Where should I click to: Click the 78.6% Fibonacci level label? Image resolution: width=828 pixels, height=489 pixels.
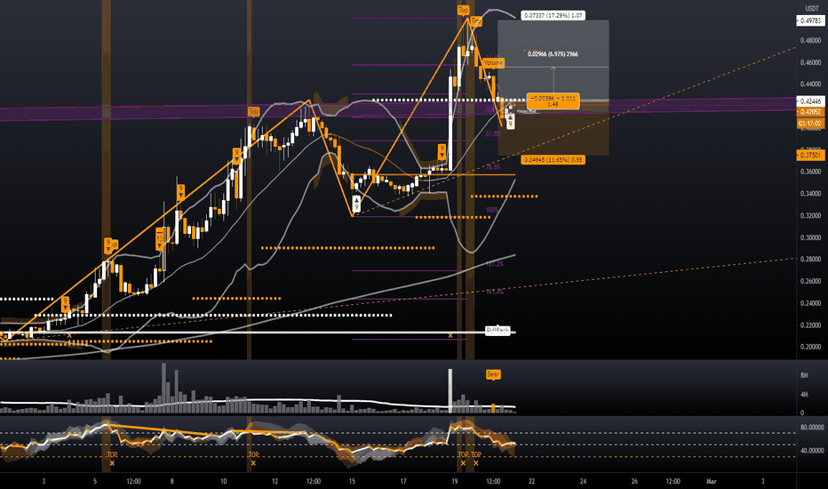(x=492, y=167)
